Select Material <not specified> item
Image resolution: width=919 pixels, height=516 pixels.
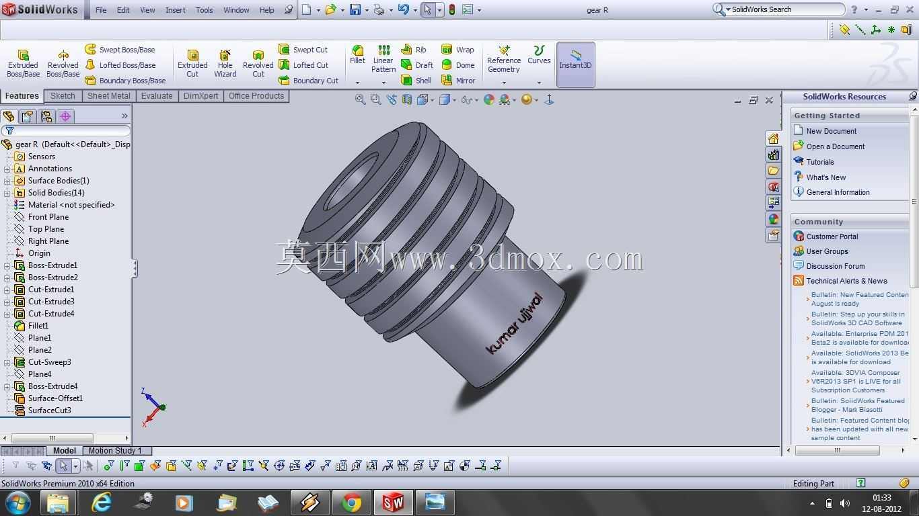pyautogui.click(x=71, y=205)
